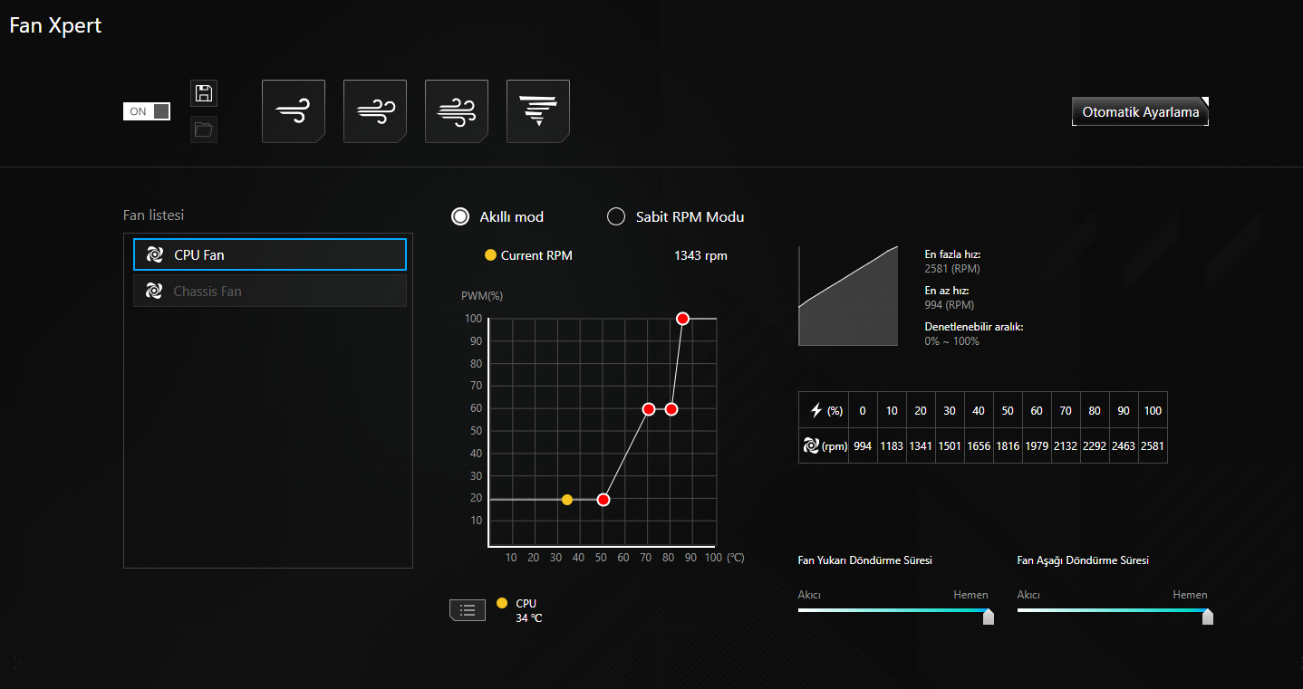Click the 2292 rpm cell in the table
The height and width of the screenshot is (689, 1303).
pos(1095,445)
